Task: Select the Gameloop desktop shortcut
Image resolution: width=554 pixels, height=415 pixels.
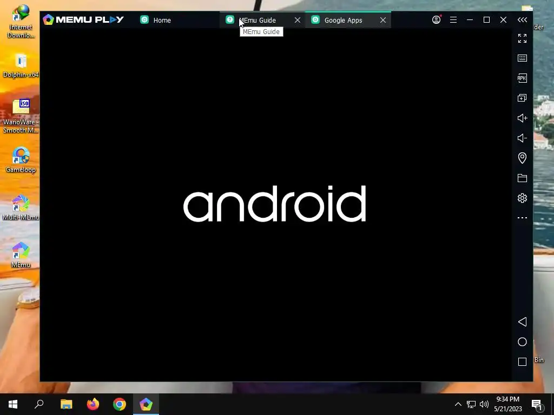Action: (x=21, y=160)
